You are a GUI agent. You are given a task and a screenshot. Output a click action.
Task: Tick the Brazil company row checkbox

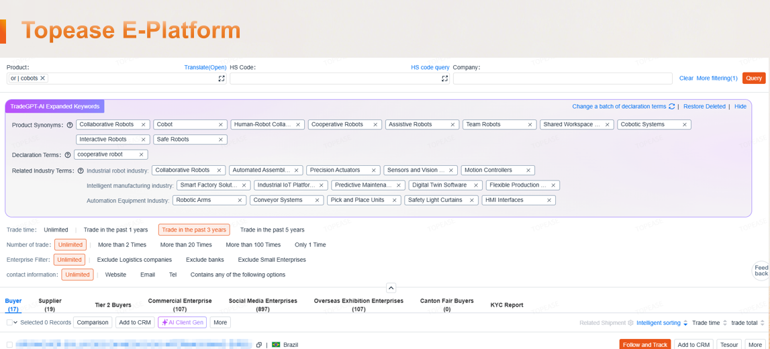coord(10,345)
